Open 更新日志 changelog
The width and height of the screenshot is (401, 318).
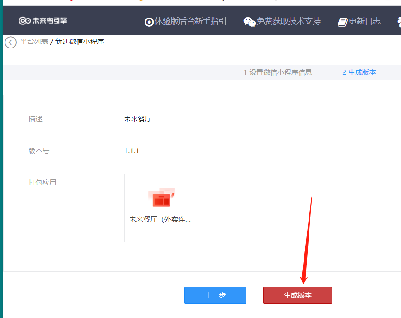pos(364,21)
